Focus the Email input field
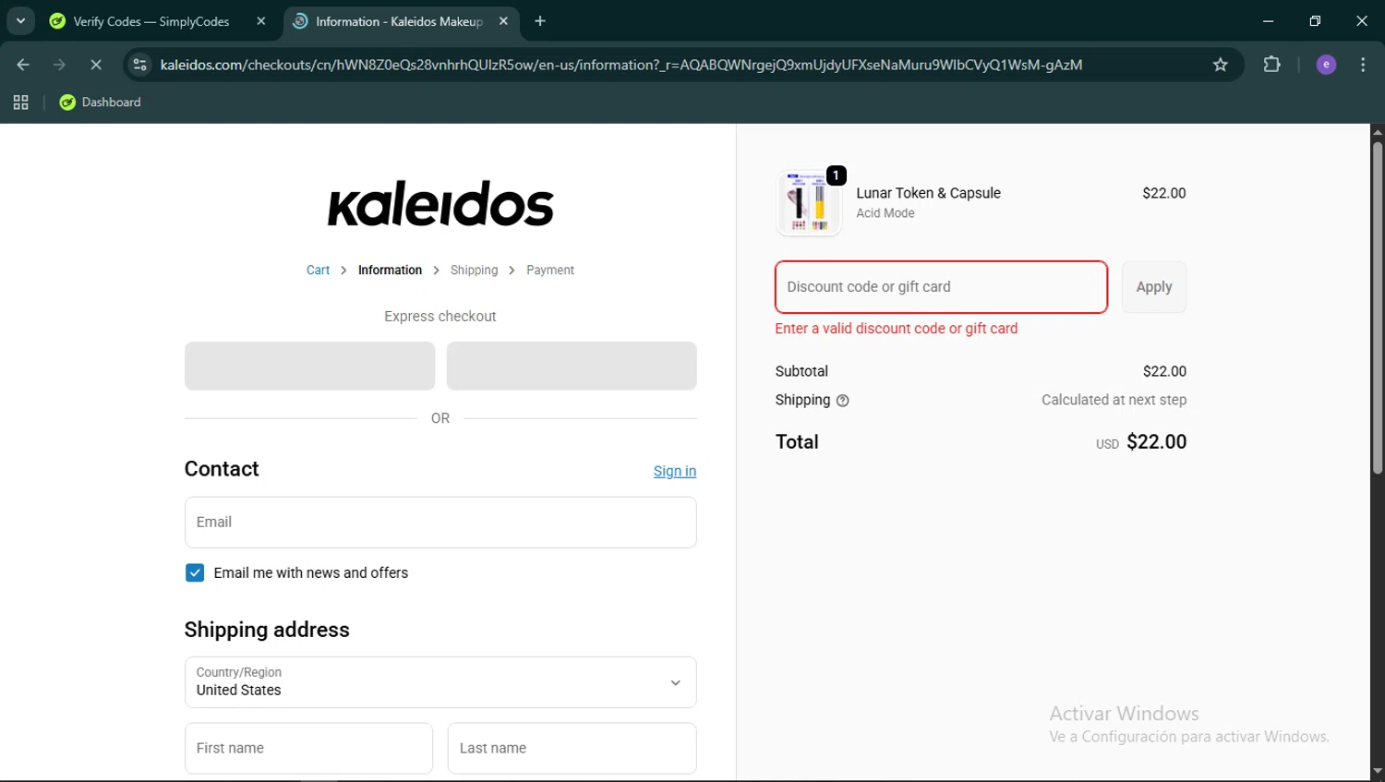Screen dimensions: 1385x782 pyautogui.click(x=440, y=523)
